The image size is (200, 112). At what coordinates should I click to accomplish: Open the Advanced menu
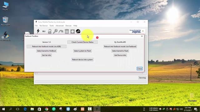coord(60,26)
